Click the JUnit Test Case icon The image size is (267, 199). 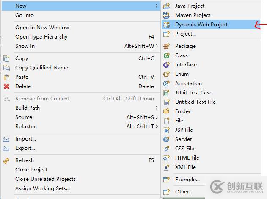click(166, 93)
